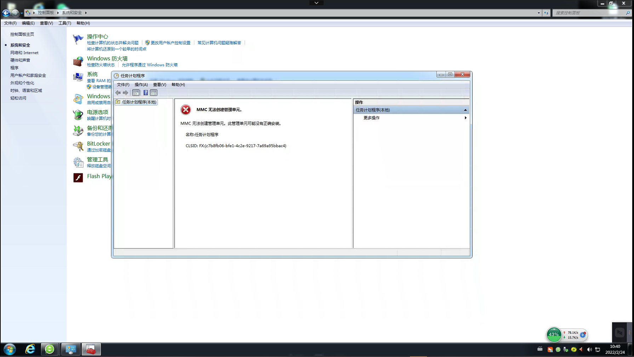The image size is (634, 357).
Task: Open the Windows Firewall icon
Action: tap(78, 61)
